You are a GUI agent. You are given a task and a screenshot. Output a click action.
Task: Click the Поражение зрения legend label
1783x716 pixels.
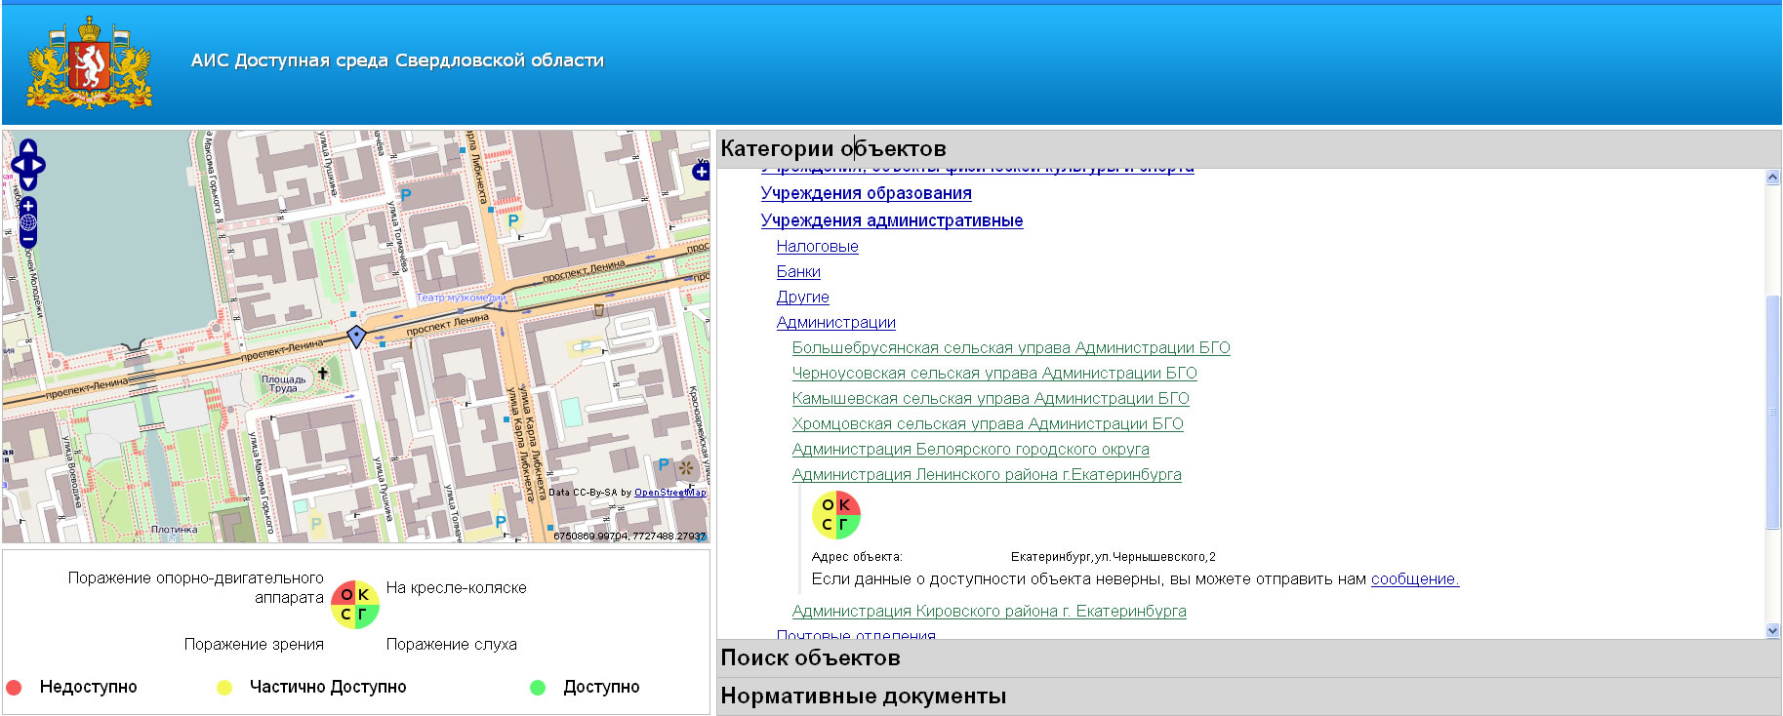point(254,645)
